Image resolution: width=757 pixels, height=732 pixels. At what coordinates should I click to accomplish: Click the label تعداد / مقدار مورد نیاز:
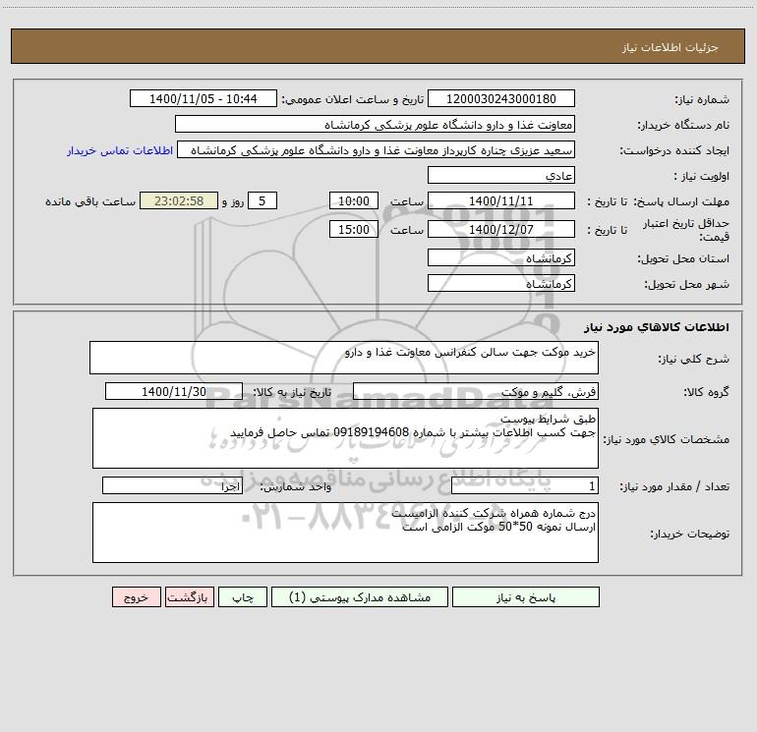(x=674, y=487)
